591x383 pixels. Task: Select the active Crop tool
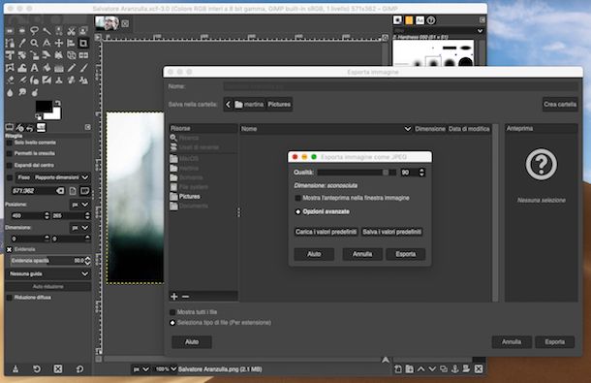(83, 43)
